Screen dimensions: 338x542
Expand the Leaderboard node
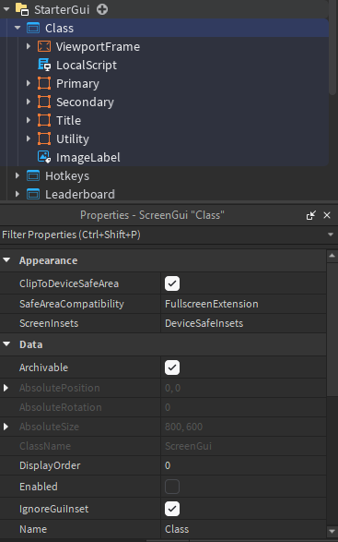(x=17, y=194)
